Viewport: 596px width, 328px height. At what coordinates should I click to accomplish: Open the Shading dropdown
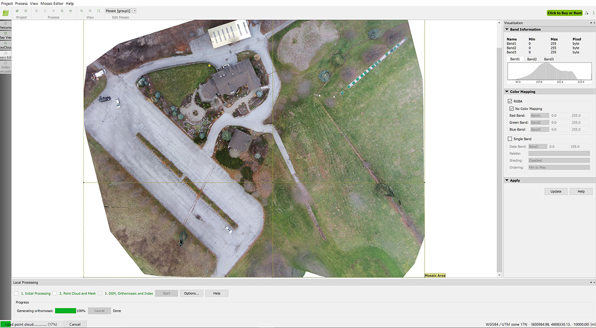pos(559,161)
